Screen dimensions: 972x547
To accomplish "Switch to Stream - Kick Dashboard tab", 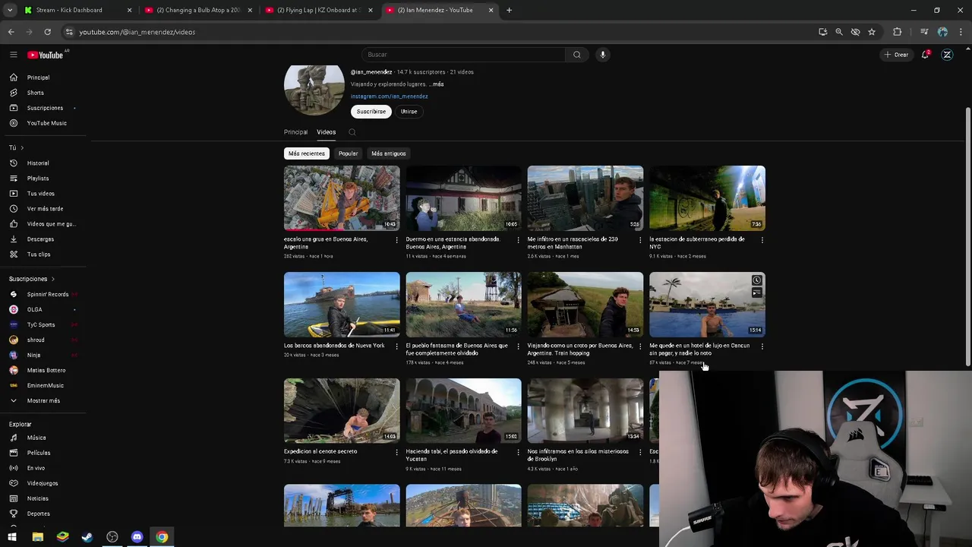I will 77,10.
